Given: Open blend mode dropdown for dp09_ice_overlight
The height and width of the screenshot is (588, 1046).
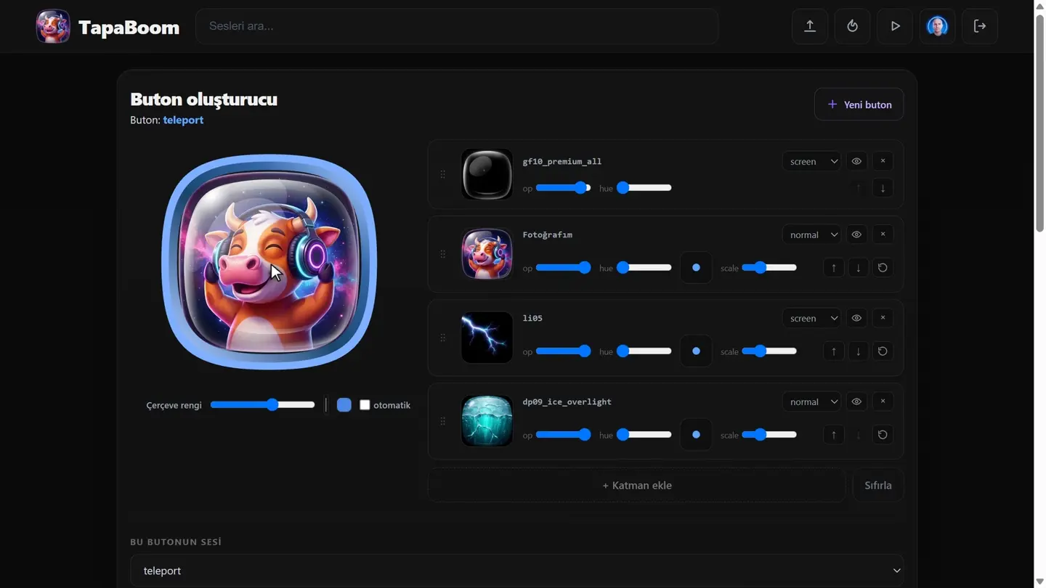Looking at the screenshot, I should [811, 401].
